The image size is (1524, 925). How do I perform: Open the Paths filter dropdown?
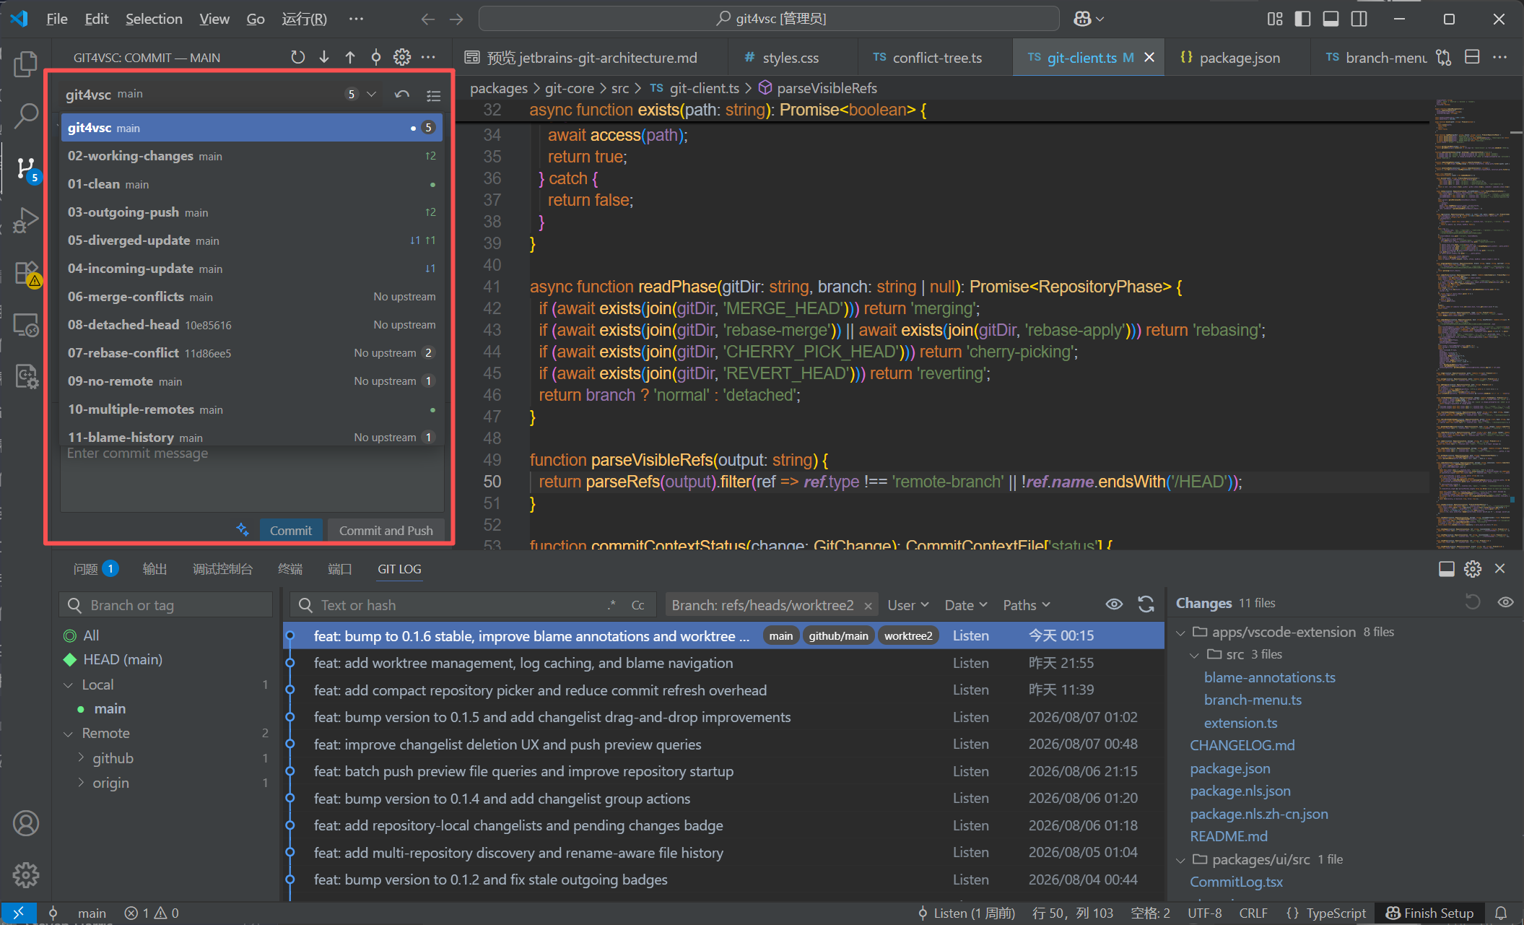point(1027,605)
